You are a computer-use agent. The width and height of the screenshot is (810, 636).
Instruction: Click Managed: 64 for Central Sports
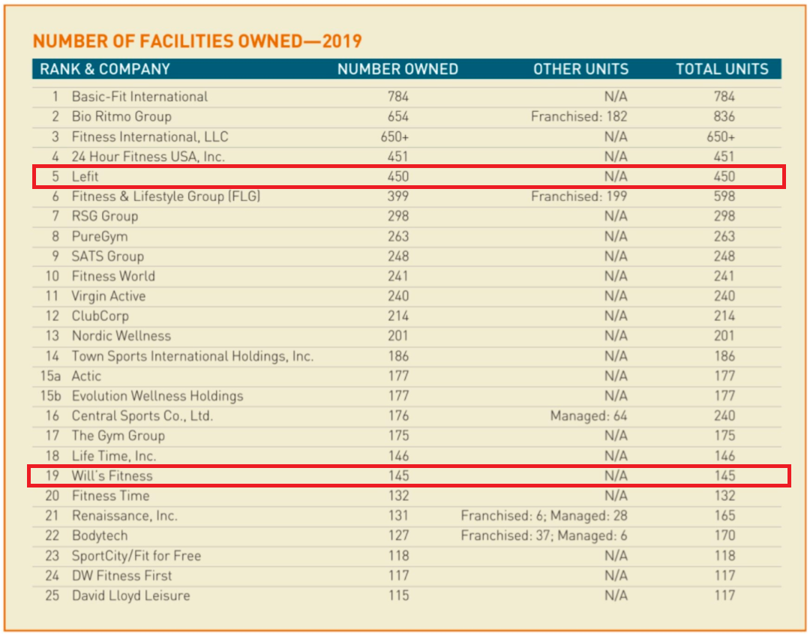coord(589,416)
